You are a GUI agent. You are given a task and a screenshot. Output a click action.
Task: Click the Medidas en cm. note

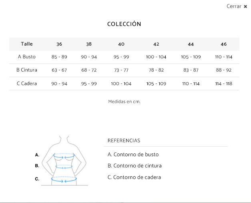coord(124,101)
